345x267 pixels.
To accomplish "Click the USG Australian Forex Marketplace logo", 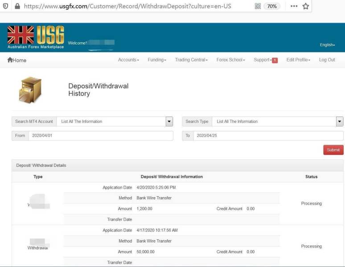I will coord(36,37).
